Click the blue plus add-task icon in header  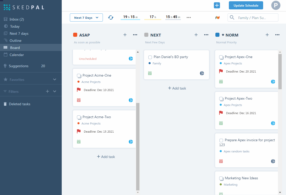point(217,6)
